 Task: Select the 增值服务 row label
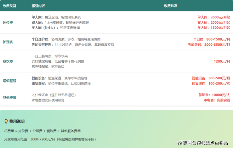tap(9, 81)
